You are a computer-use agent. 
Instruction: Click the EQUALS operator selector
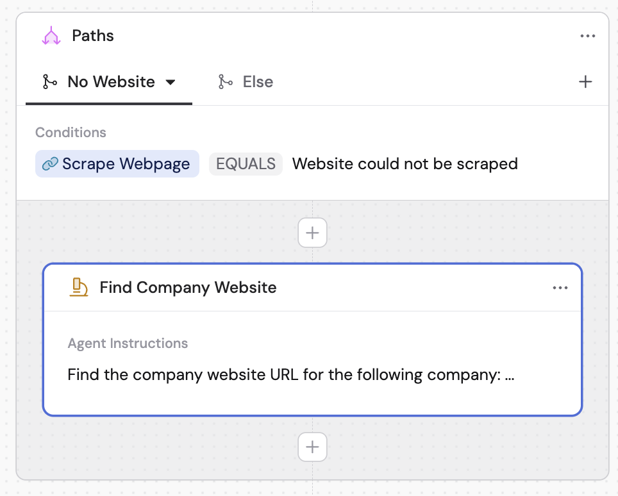pyautogui.click(x=246, y=163)
